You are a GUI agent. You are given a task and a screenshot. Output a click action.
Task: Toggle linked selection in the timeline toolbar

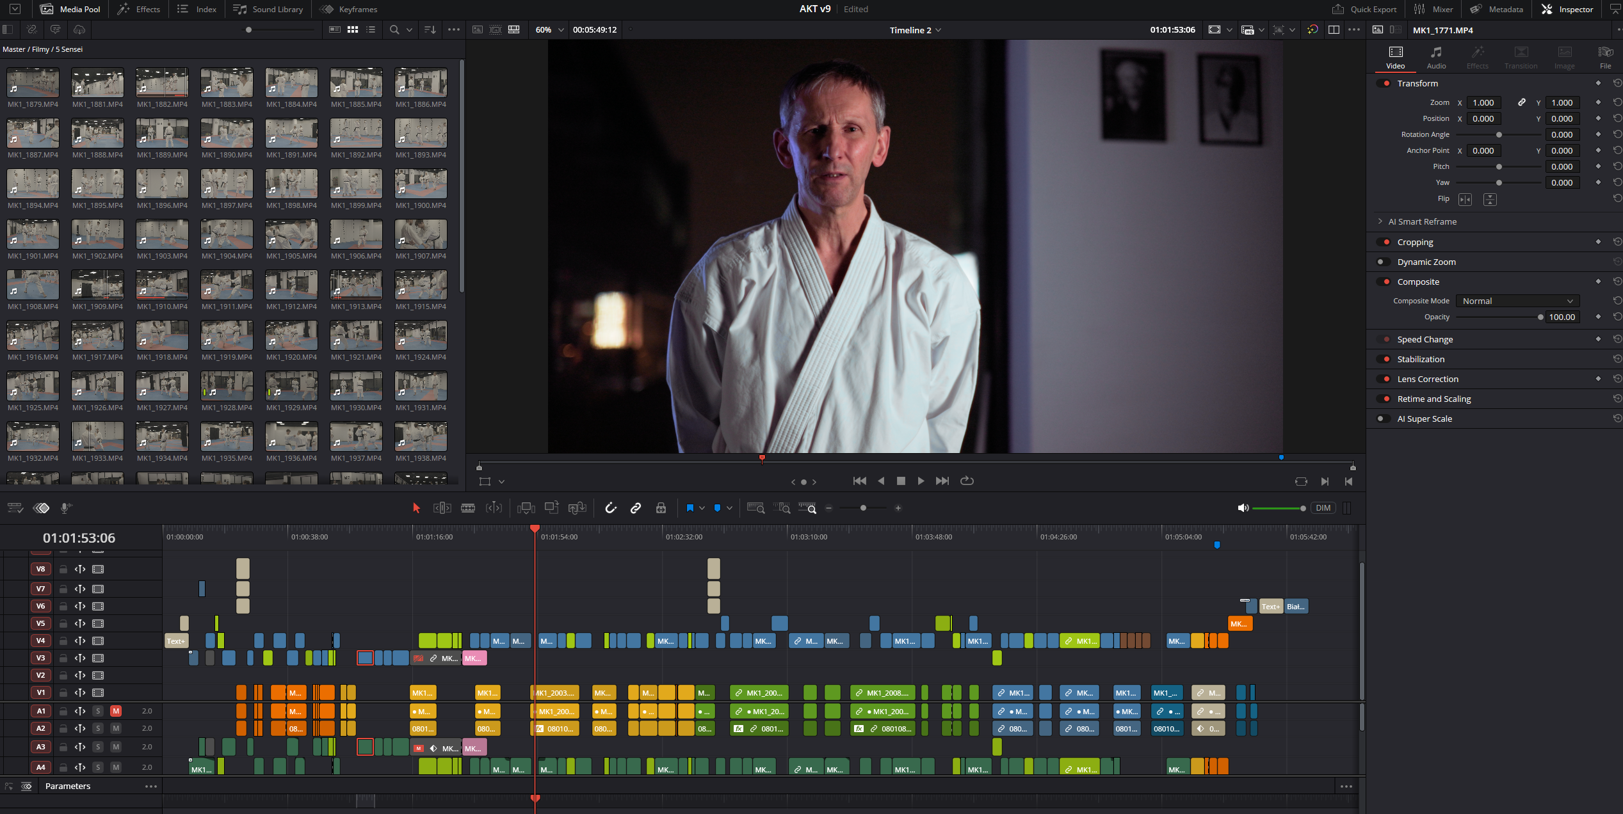pos(636,507)
